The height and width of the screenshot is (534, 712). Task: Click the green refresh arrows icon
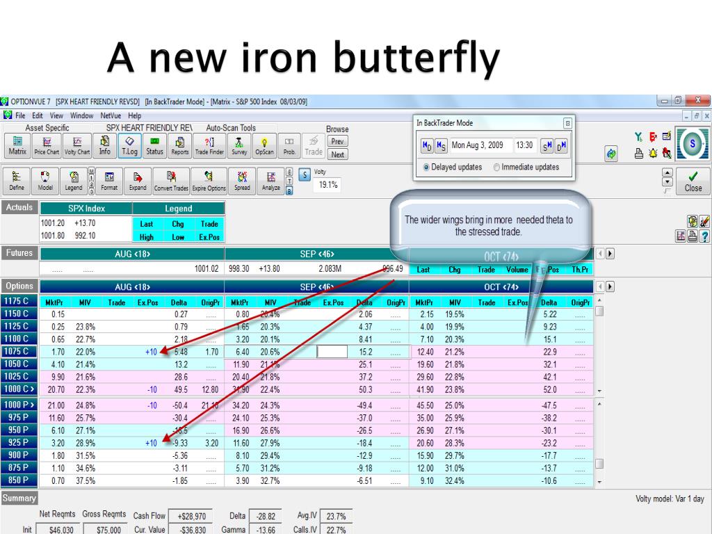click(611, 154)
